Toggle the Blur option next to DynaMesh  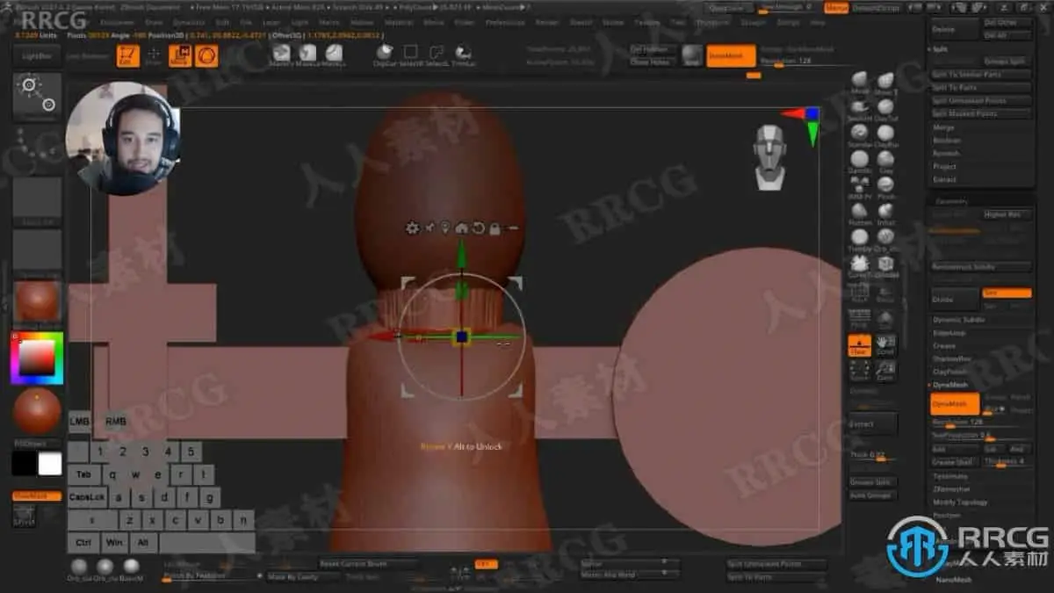click(x=994, y=410)
